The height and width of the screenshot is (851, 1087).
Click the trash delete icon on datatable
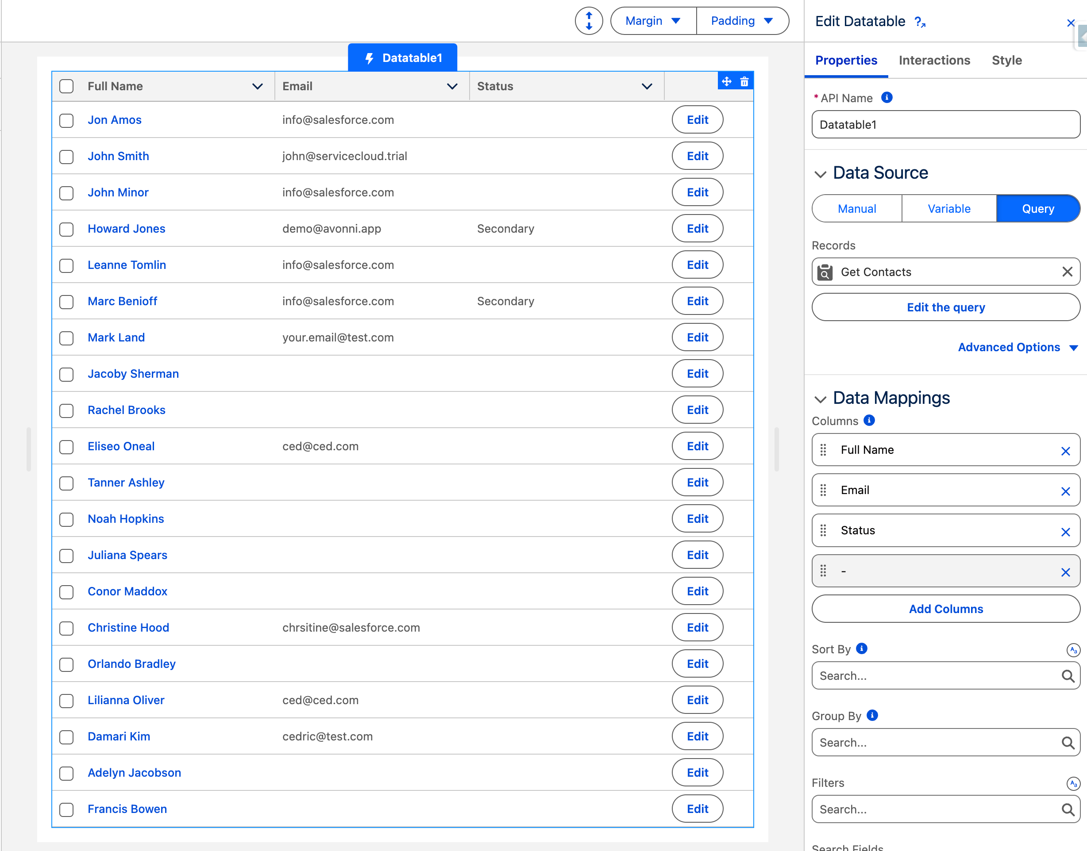[744, 81]
